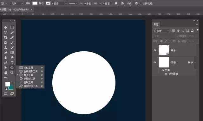Image resolution: width=203 pixels, height=121 pixels.
Task: Open the 形状 tool mode dropdown
Action: click(x=16, y=3)
